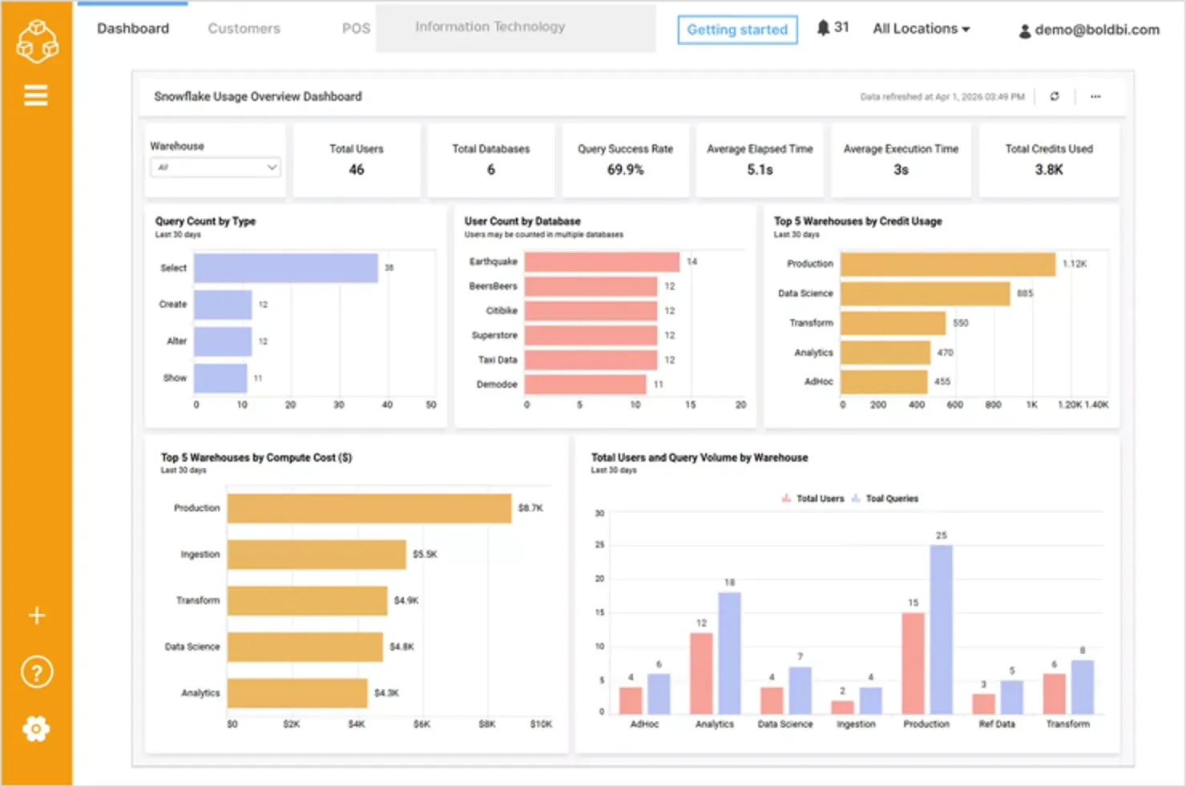Click the notification count 31
Image resolution: width=1186 pixels, height=787 pixels.
tap(841, 27)
